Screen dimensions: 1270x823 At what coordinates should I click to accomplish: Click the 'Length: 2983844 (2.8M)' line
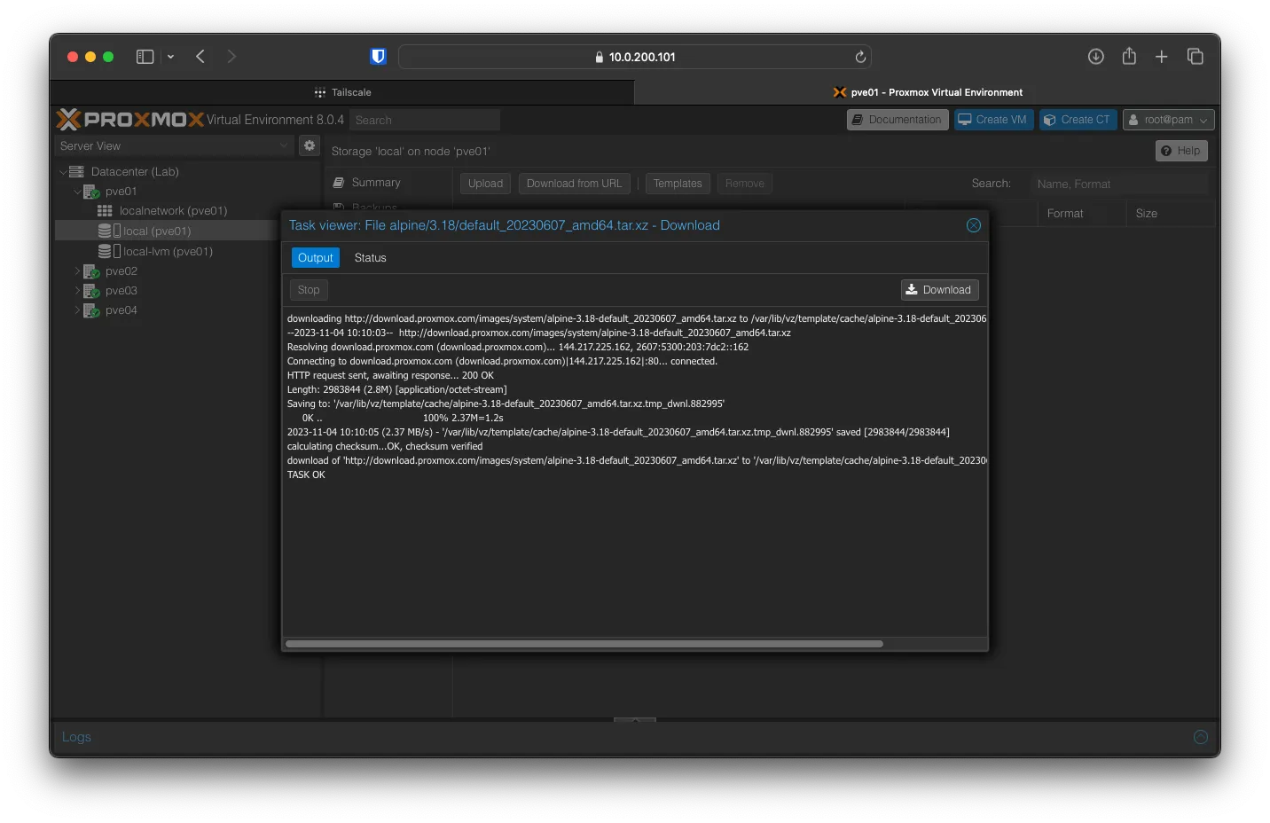click(397, 390)
